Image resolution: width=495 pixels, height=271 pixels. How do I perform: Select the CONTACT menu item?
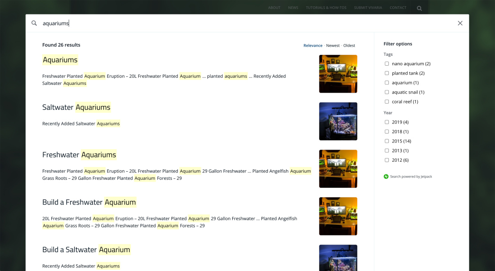[398, 8]
